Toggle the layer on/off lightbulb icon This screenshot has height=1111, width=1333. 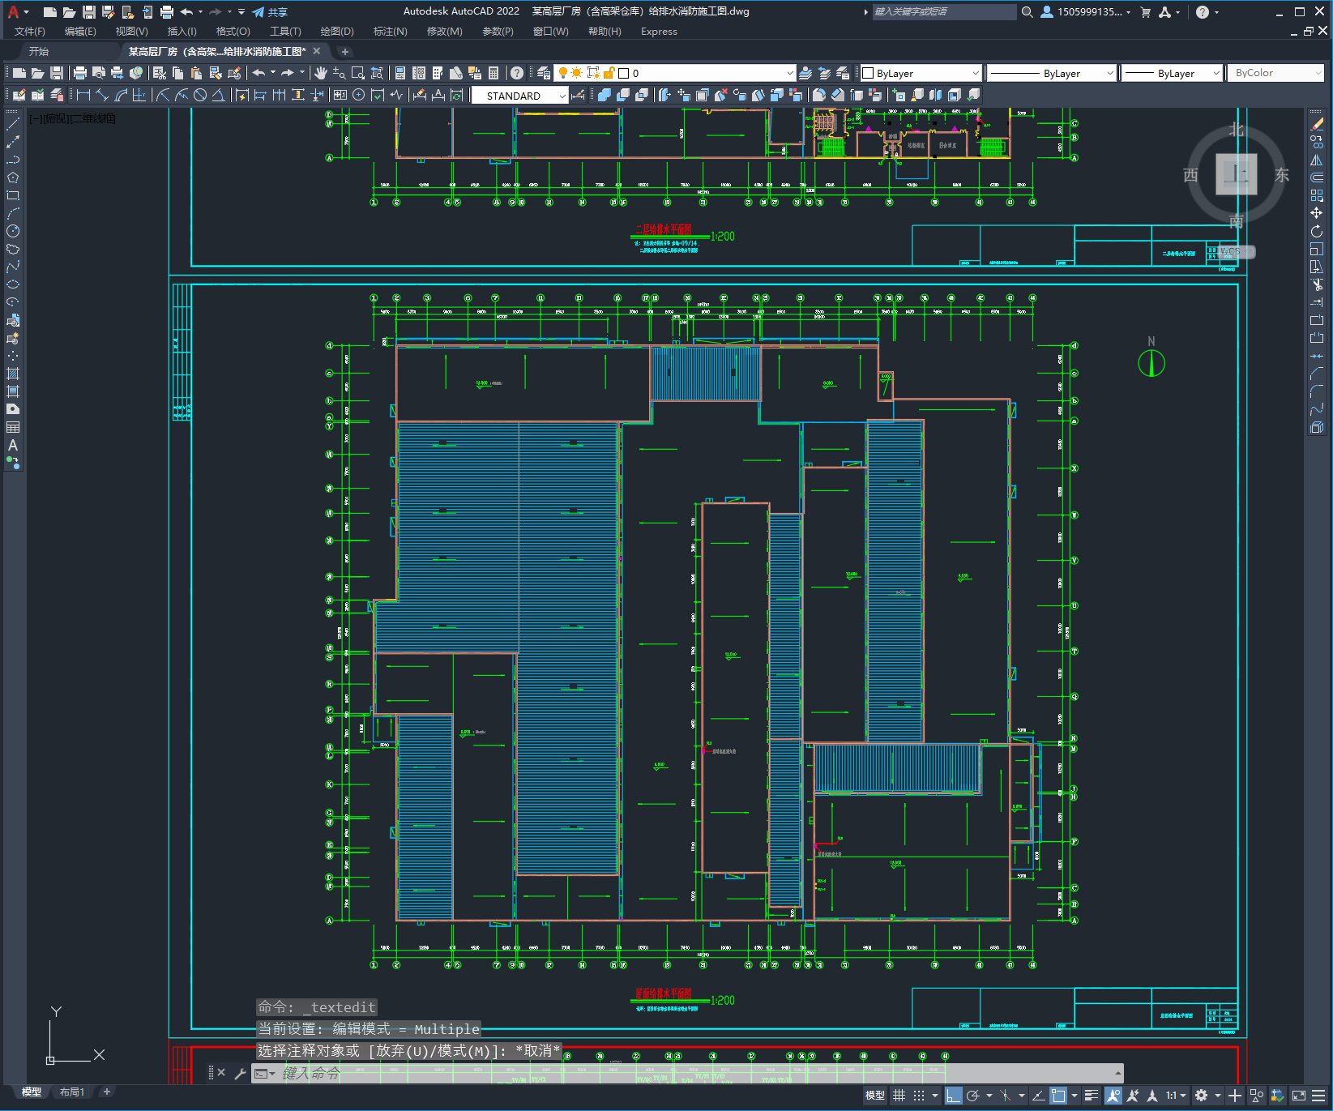coord(563,73)
